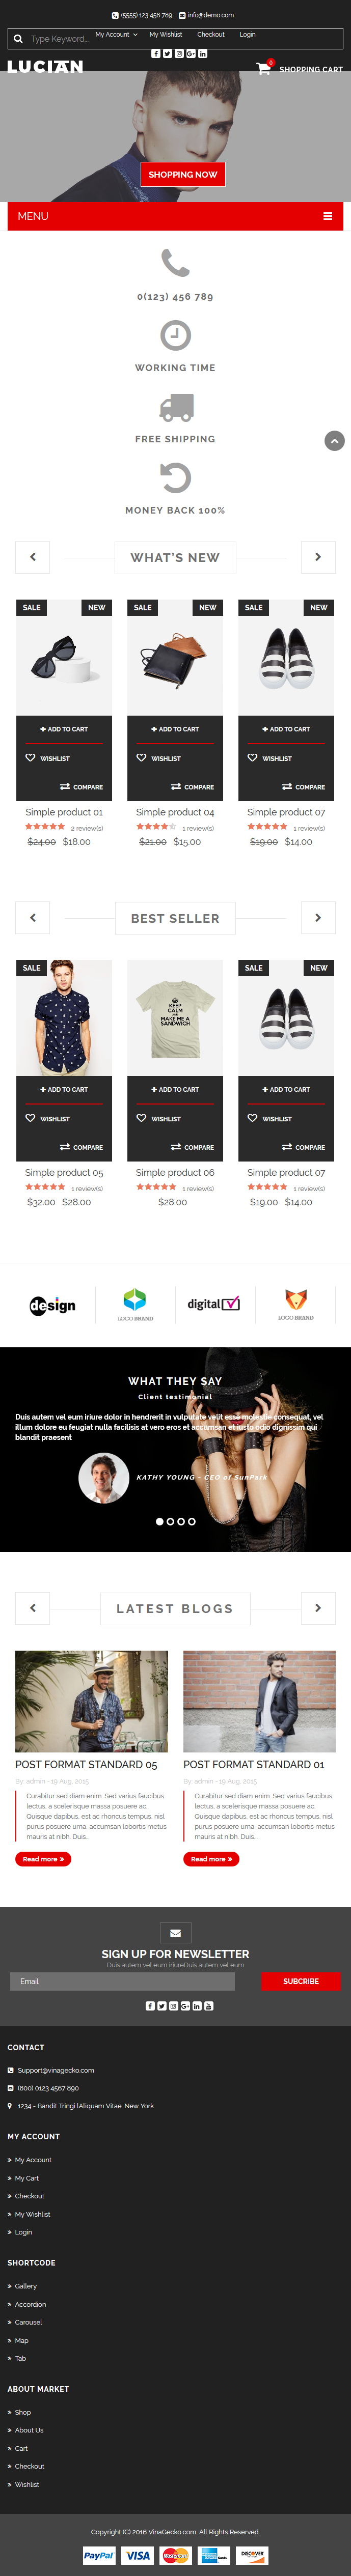The width and height of the screenshot is (351, 2576).
Task: Click the shopping cart icon
Action: point(263,69)
